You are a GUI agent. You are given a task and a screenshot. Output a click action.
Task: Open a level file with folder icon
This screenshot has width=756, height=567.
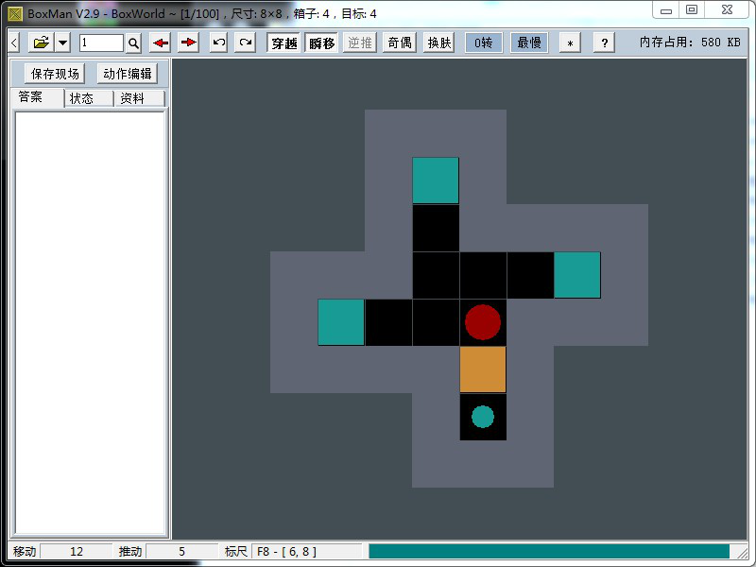(41, 43)
